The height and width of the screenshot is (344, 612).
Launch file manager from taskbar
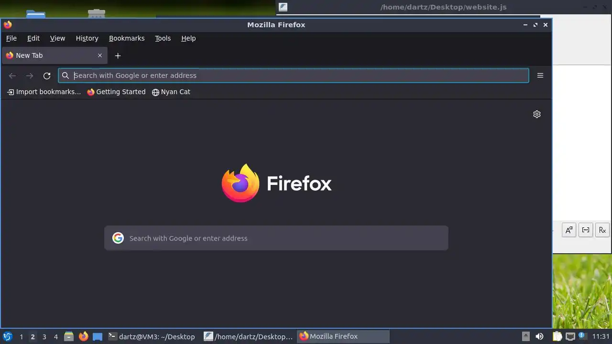(69, 336)
